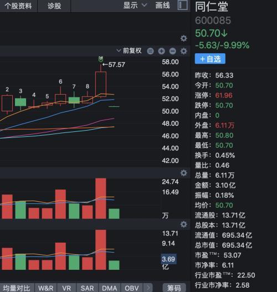Zoom out with the minus icon
Viewport: 277px width, 292px height.
coord(172,51)
